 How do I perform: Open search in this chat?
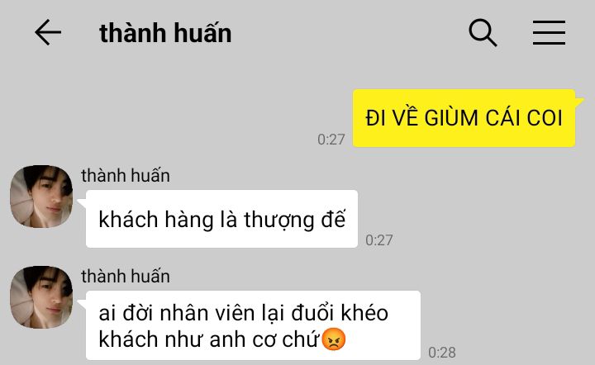483,32
